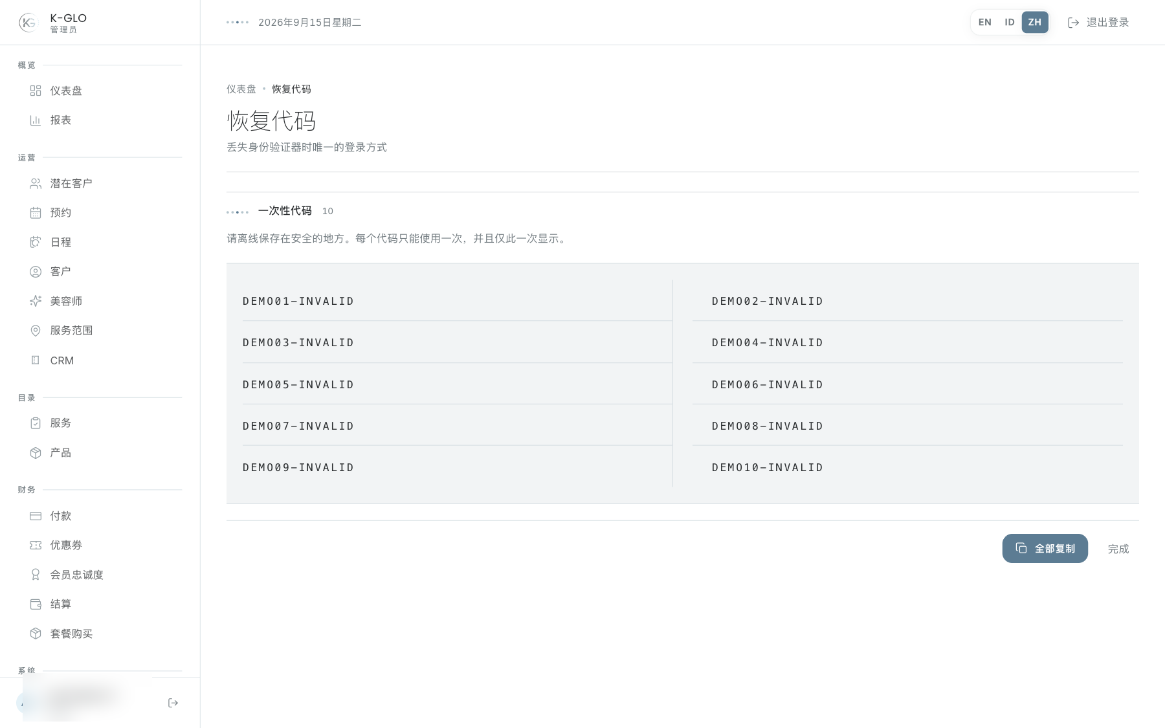The image size is (1165, 728).
Task: Select recovery code DEMO10-INVALID
Action: 768,467
